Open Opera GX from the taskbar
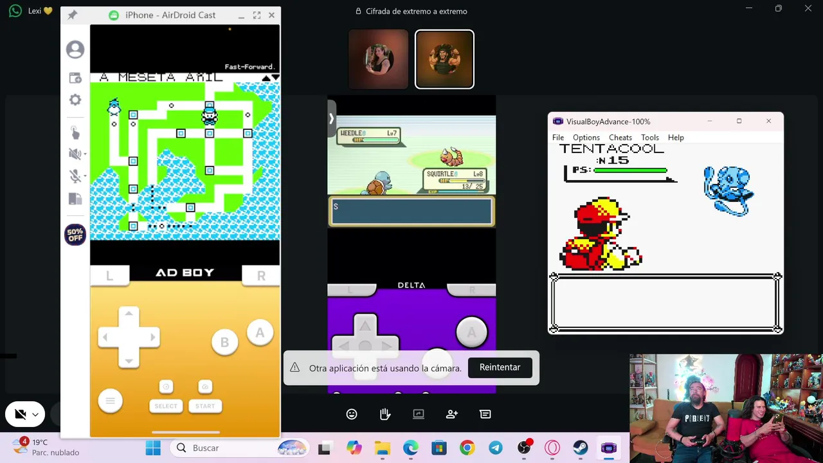 552,448
